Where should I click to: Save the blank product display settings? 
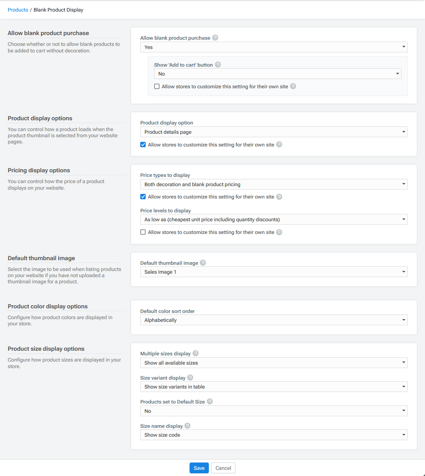pos(199,468)
